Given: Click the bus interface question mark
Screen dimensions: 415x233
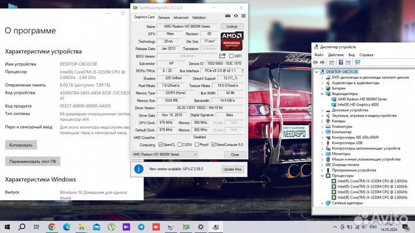Looking at the screenshot, I should click(242, 71).
